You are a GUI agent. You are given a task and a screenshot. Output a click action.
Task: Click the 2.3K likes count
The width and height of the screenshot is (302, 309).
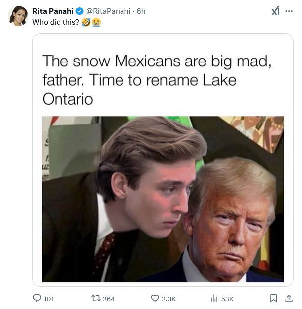(169, 299)
